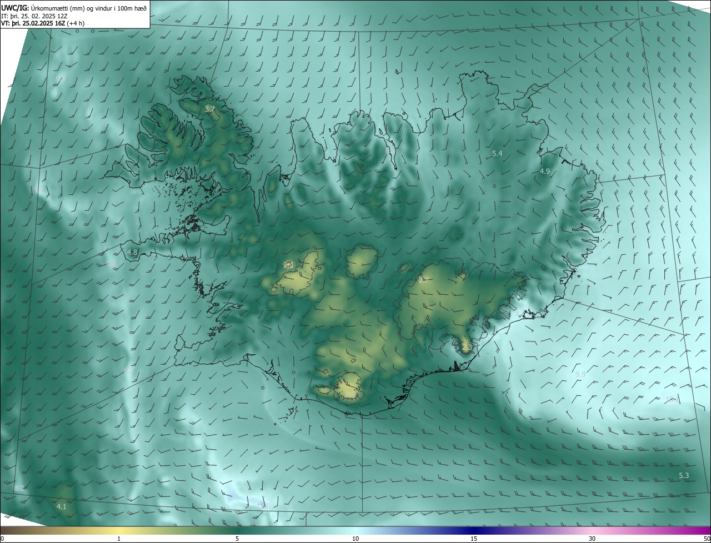Select the 2.2 value over the western glacier
The image size is (711, 543).
click(x=288, y=265)
